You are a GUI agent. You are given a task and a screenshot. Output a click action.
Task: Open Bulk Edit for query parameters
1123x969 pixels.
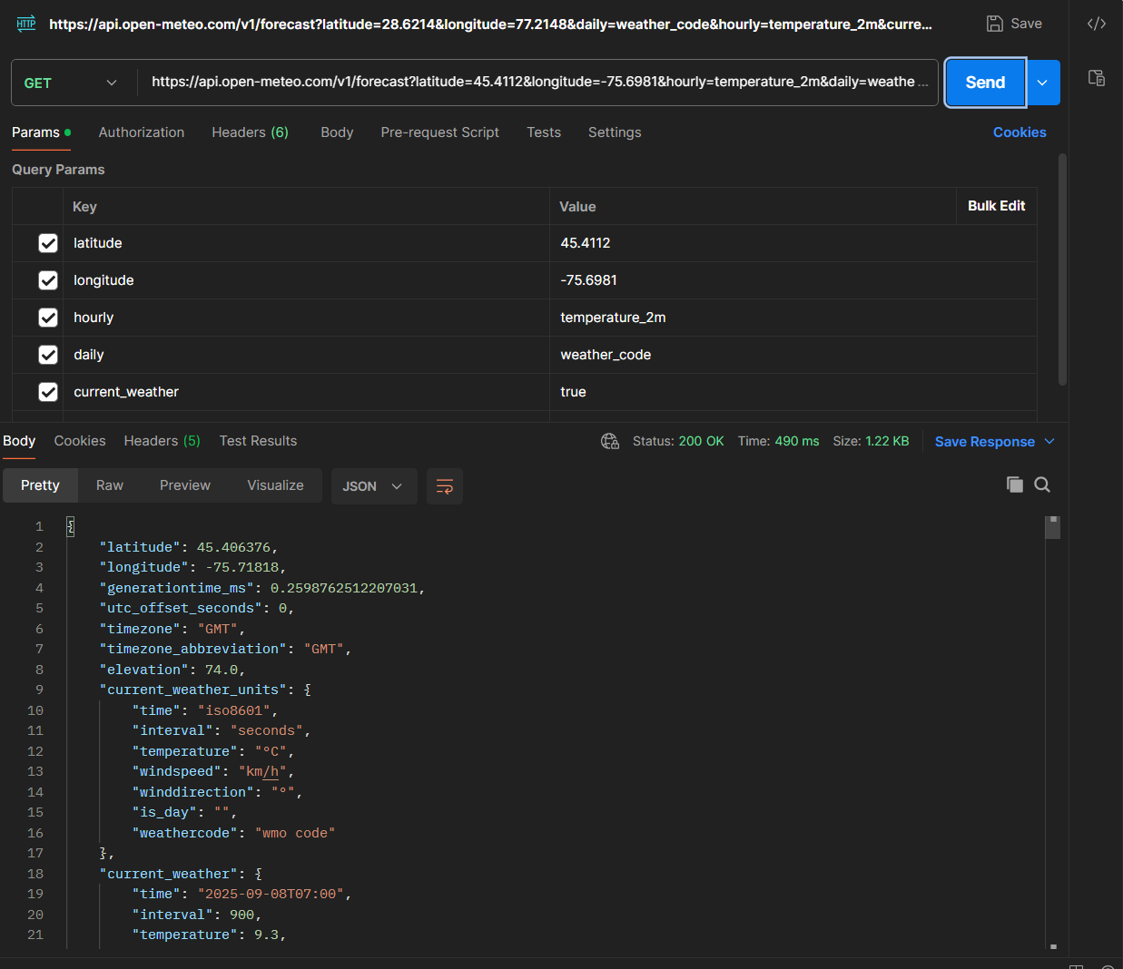996,206
